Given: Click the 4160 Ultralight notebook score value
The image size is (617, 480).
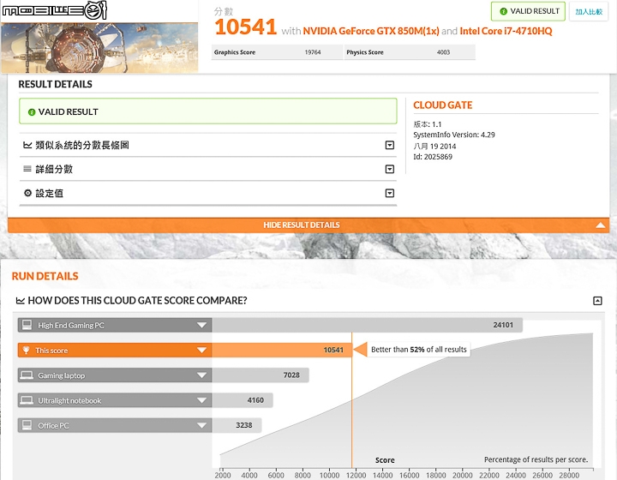Looking at the screenshot, I should pyautogui.click(x=255, y=400).
